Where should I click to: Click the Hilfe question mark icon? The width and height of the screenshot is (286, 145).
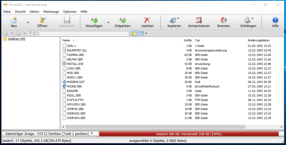(275, 20)
